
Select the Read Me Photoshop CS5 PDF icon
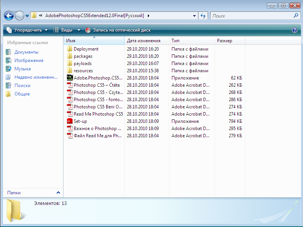[70, 114]
